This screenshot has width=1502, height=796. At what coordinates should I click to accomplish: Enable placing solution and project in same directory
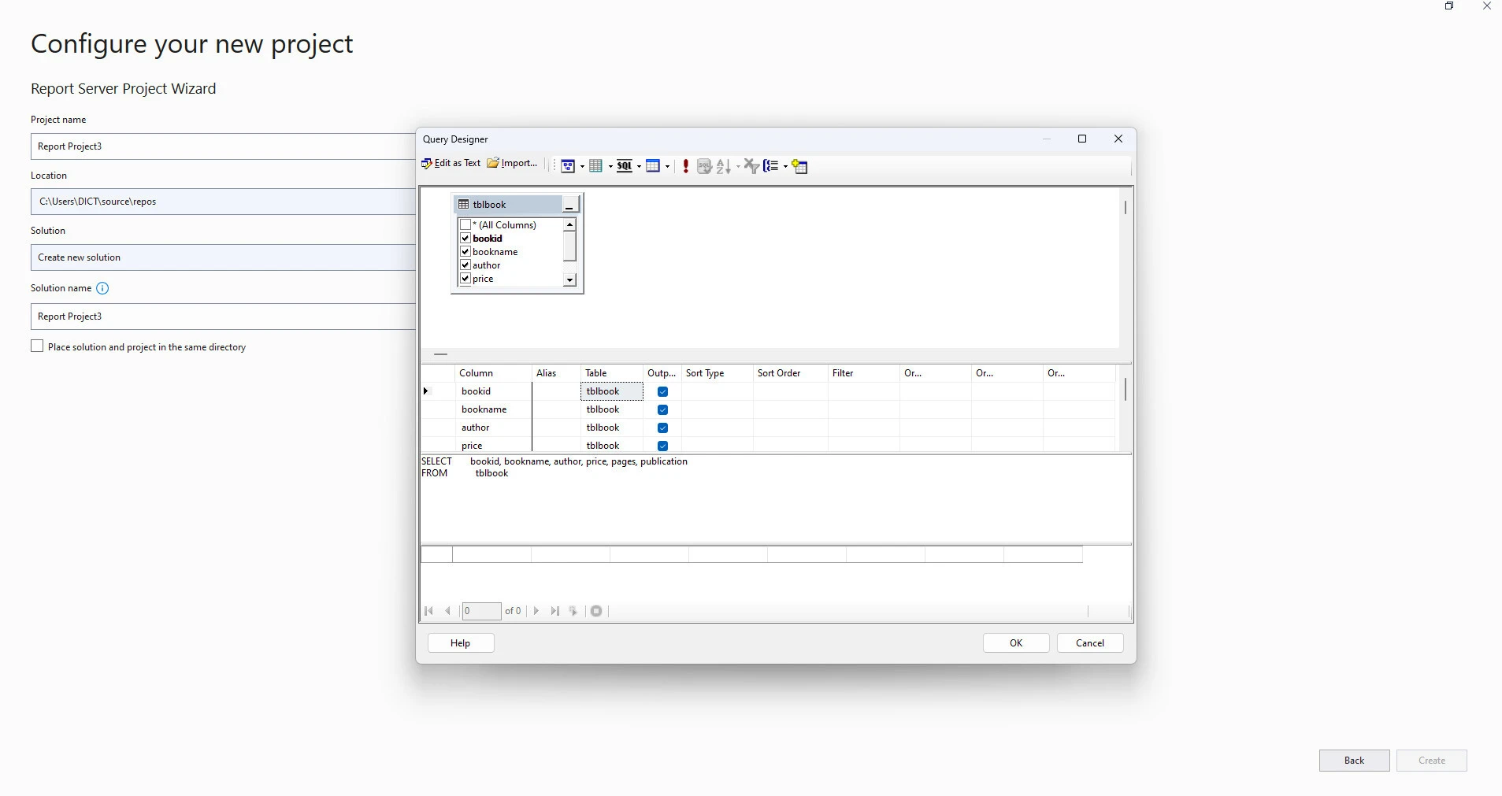coord(37,346)
